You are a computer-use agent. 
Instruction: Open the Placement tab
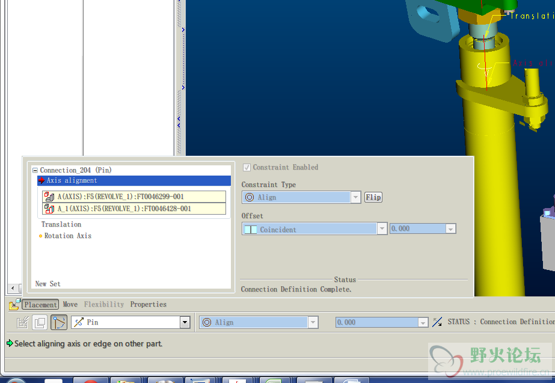pos(40,304)
